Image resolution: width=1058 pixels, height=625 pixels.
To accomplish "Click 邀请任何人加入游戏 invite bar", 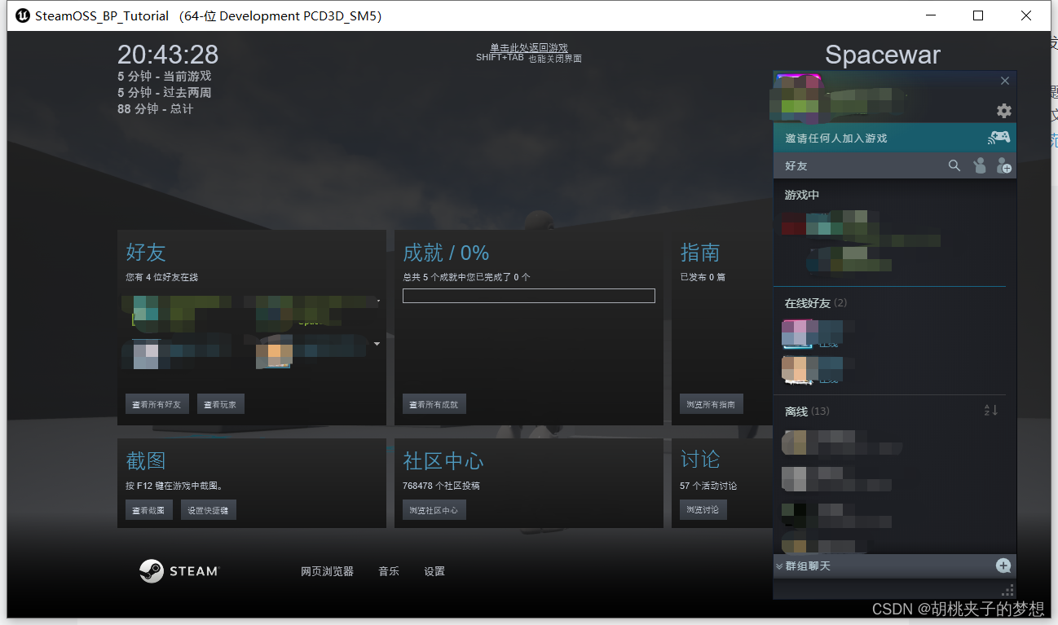I will 895,138.
